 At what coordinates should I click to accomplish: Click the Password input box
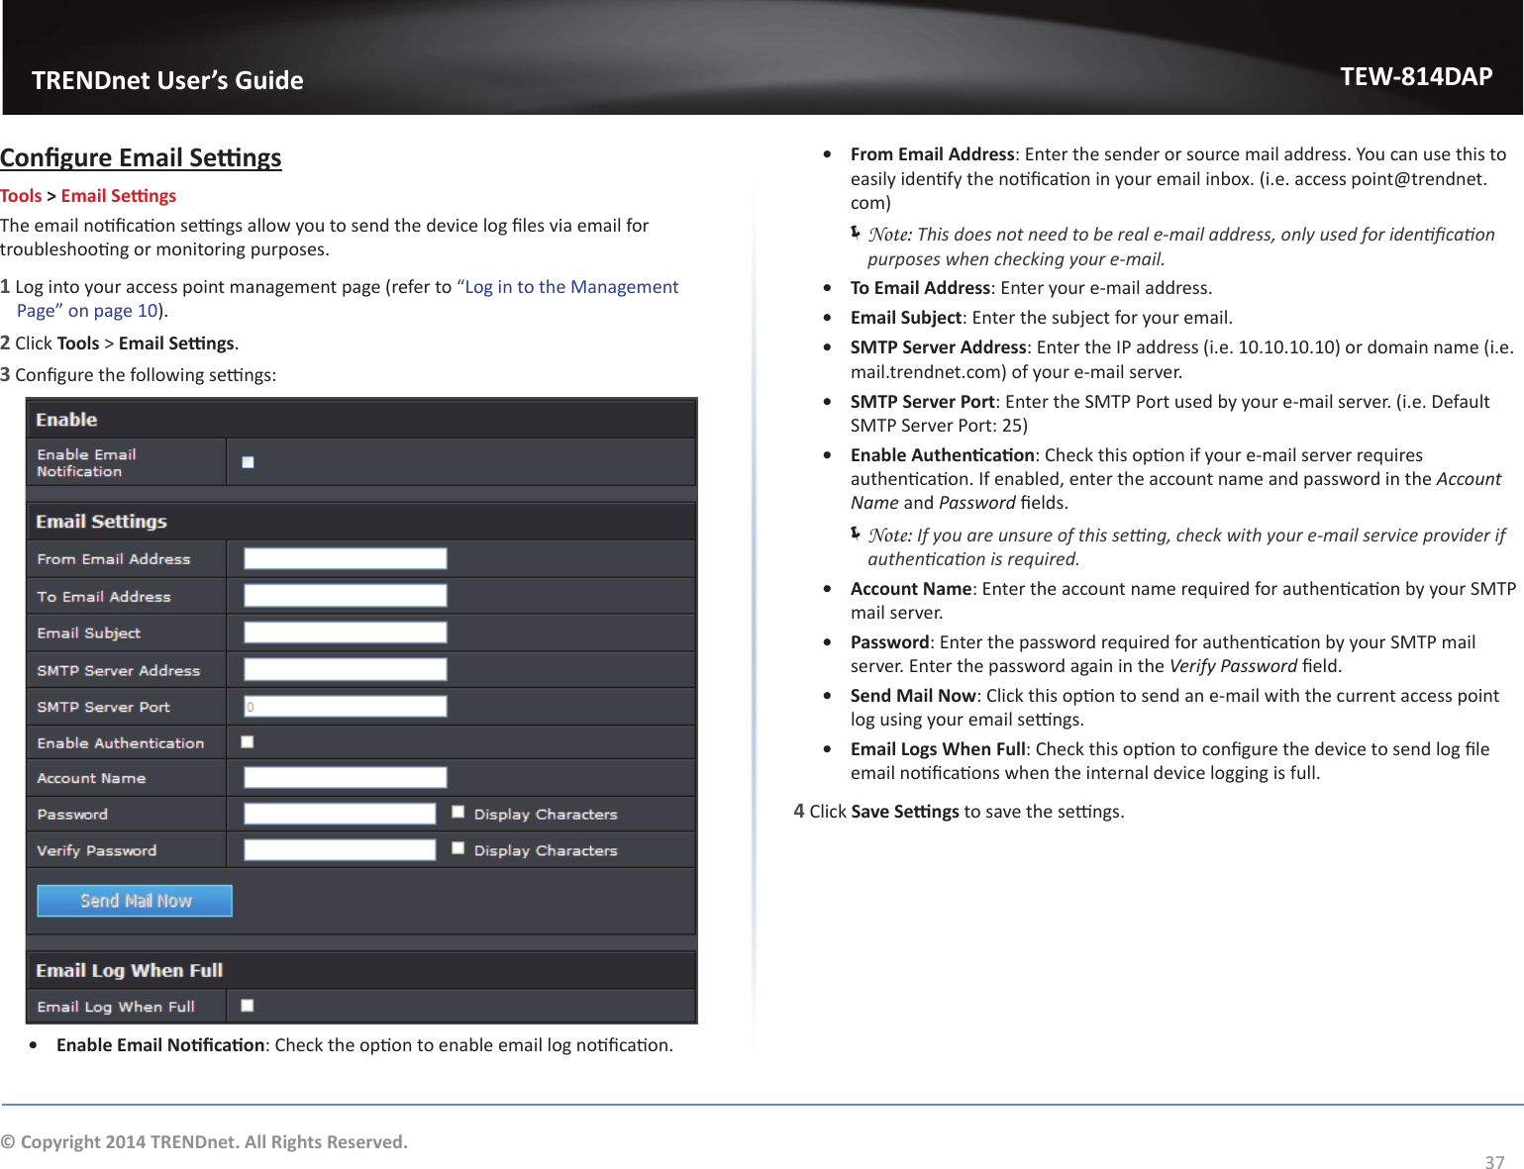(x=340, y=814)
